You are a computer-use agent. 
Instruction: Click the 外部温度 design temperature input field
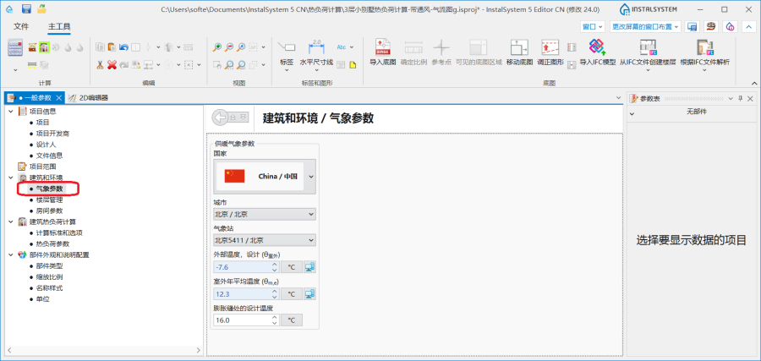click(x=245, y=267)
